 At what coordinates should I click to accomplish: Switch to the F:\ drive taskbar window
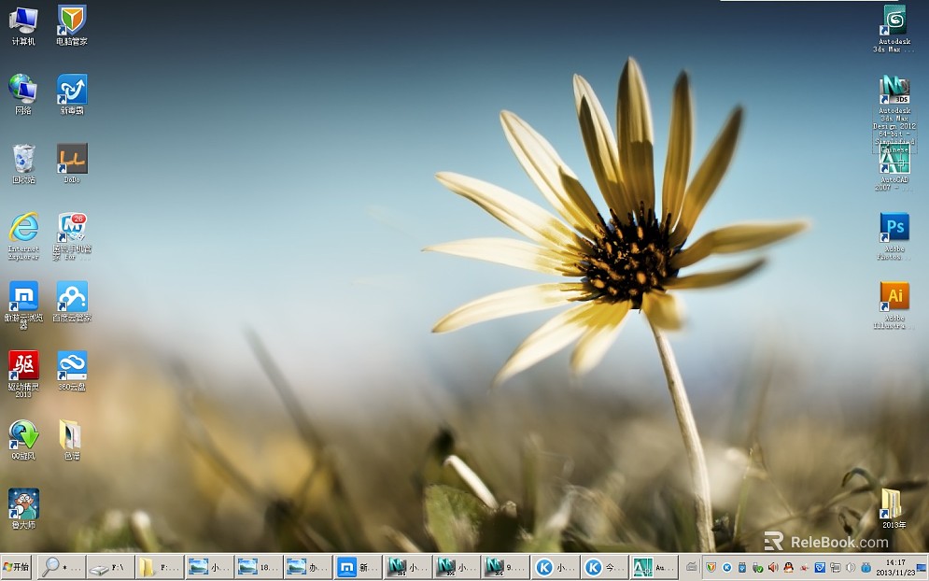(110, 567)
